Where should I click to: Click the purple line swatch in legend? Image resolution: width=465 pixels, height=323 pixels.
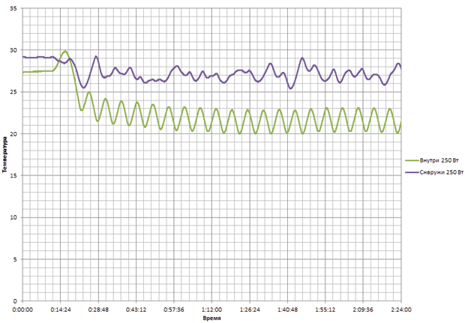click(412, 172)
